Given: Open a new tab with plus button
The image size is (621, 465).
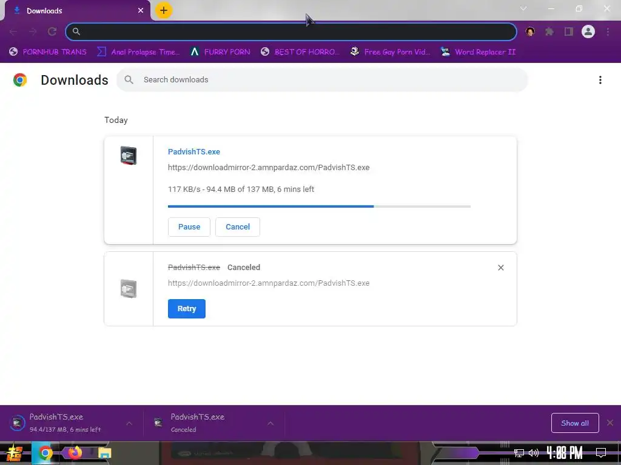Looking at the screenshot, I should 164,11.
